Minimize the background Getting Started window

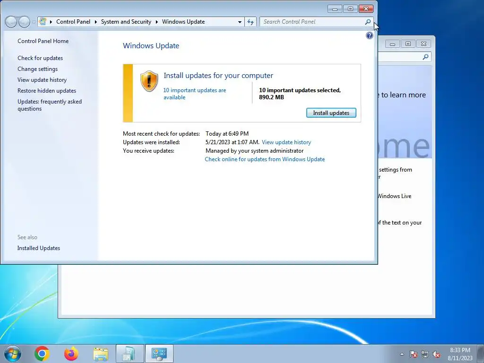[392, 44]
